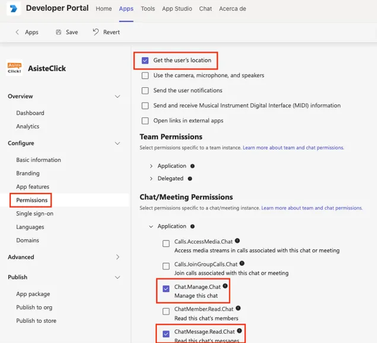
Task: Click the AsisteClick app logo
Action: (x=14, y=68)
